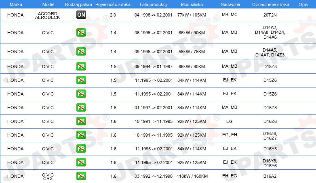The image size is (316, 183).
Task: Click the date range 04.1998 -> 02.2001
Action: 154,15
